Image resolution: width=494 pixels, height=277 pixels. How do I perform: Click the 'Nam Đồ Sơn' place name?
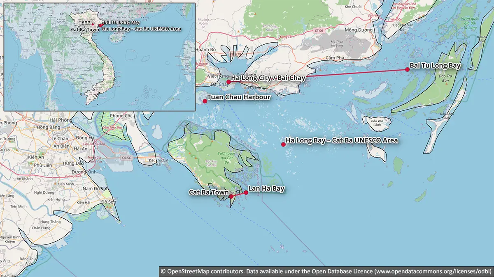pos(96,188)
